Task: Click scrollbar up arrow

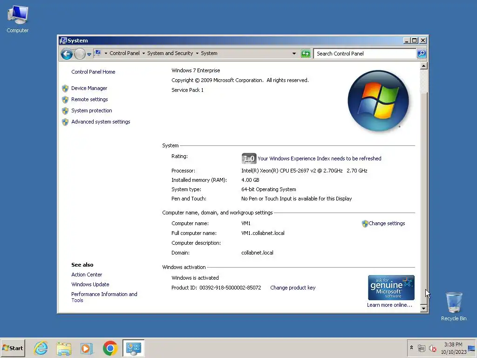Action: [423, 66]
